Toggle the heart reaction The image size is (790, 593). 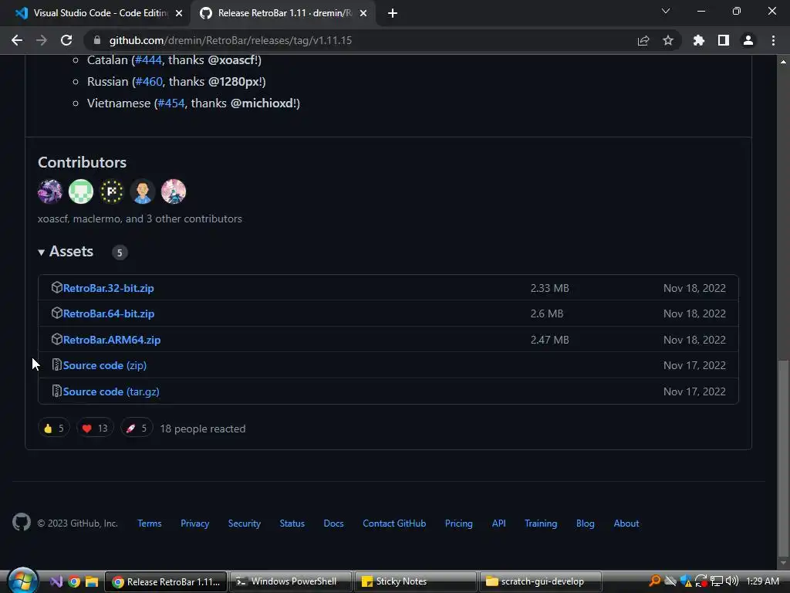pos(95,429)
